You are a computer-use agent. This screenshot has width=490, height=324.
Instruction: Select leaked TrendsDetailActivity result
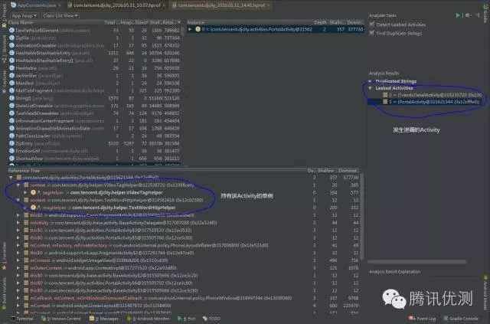(x=433, y=95)
